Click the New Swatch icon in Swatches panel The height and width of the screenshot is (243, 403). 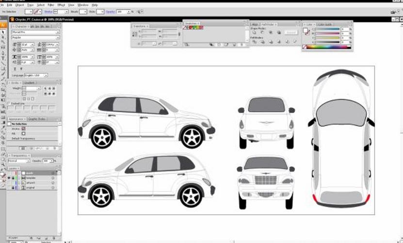coord(234,45)
